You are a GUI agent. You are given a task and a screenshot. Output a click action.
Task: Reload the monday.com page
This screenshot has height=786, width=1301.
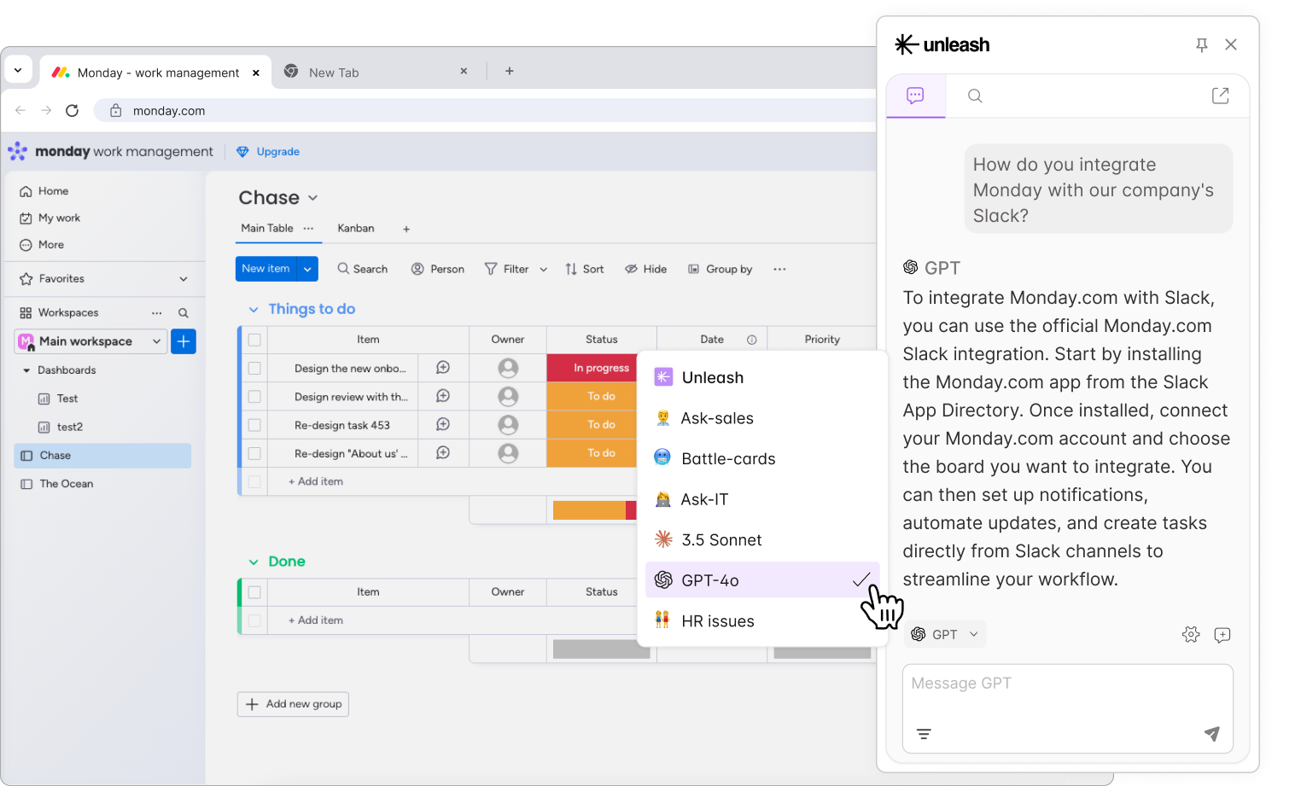coord(73,110)
